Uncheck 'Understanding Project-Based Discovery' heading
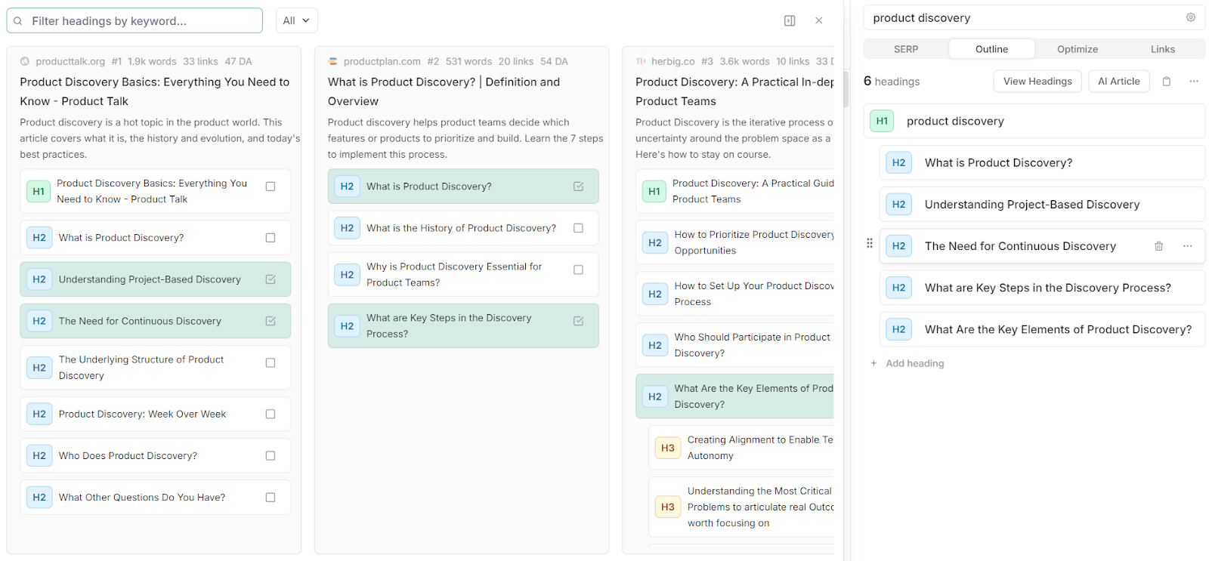 pyautogui.click(x=271, y=279)
